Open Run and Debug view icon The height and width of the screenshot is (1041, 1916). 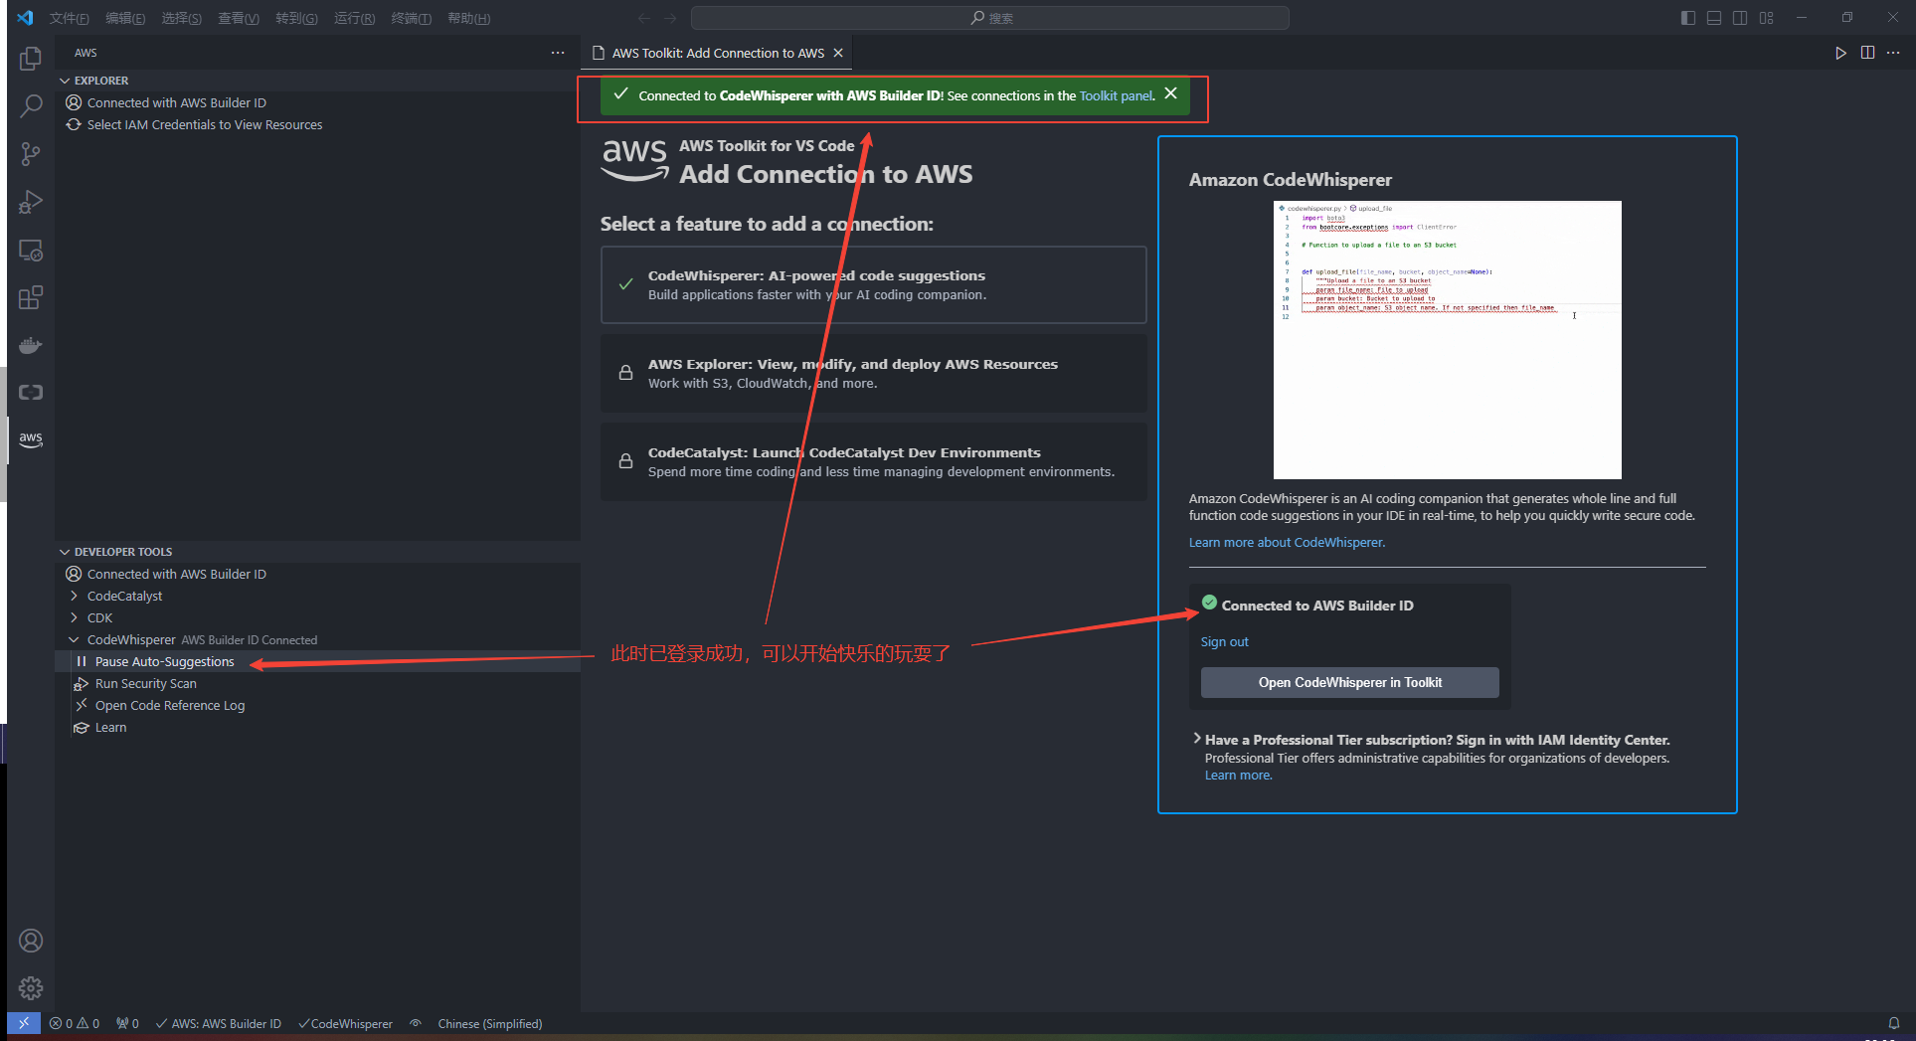pos(31,202)
